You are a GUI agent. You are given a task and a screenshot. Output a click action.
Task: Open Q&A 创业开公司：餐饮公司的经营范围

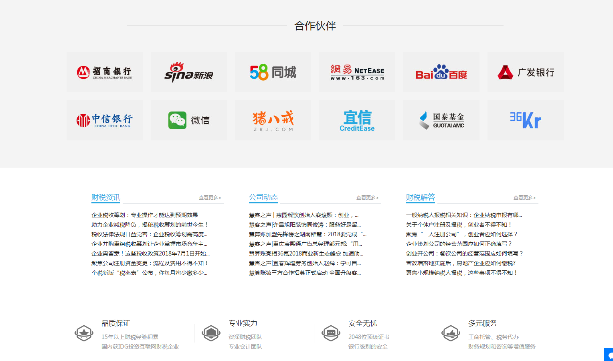click(x=465, y=254)
